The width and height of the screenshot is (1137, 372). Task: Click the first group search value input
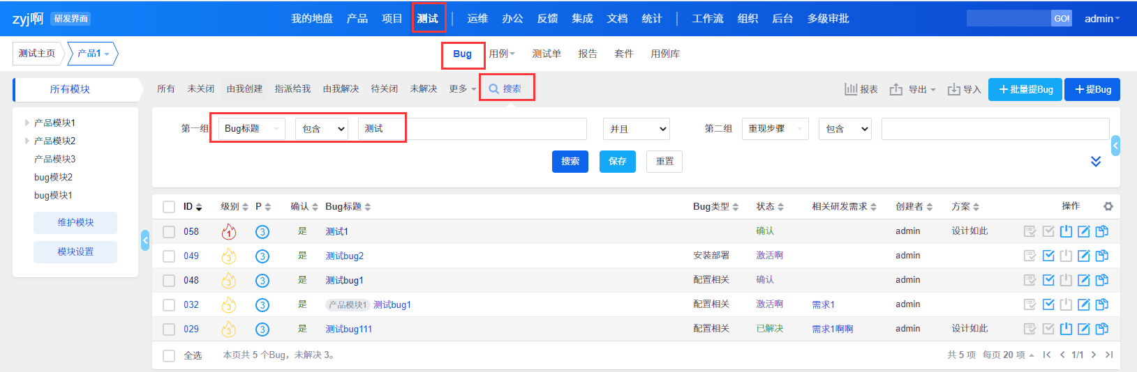(x=473, y=129)
